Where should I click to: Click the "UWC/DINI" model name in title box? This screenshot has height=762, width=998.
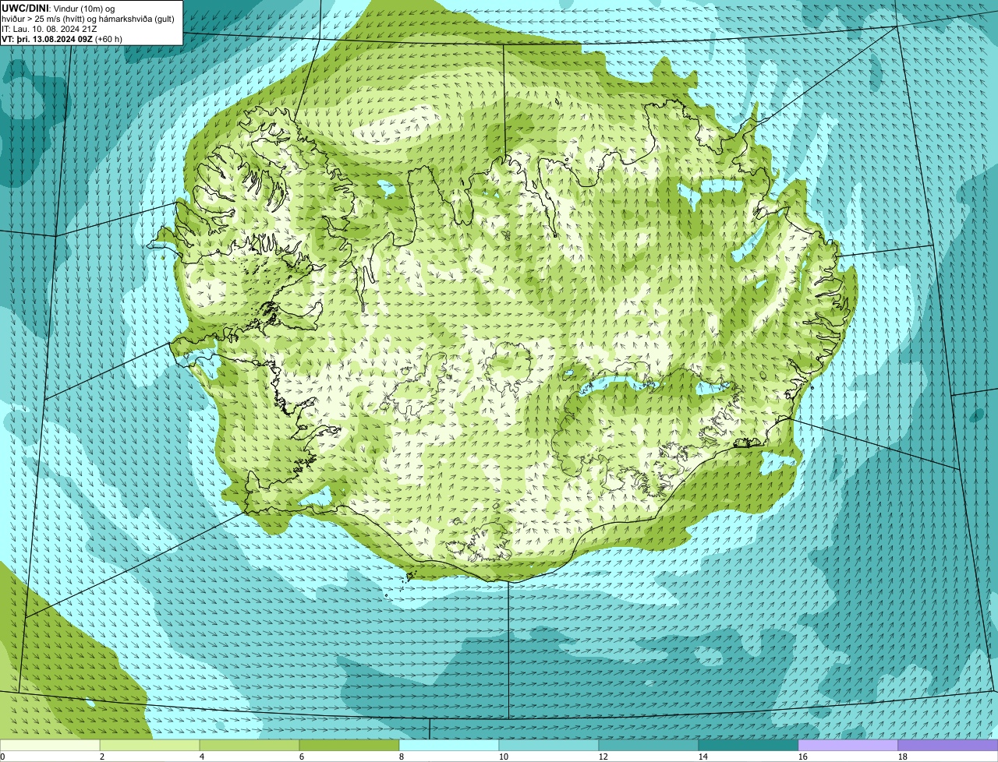tap(24, 8)
